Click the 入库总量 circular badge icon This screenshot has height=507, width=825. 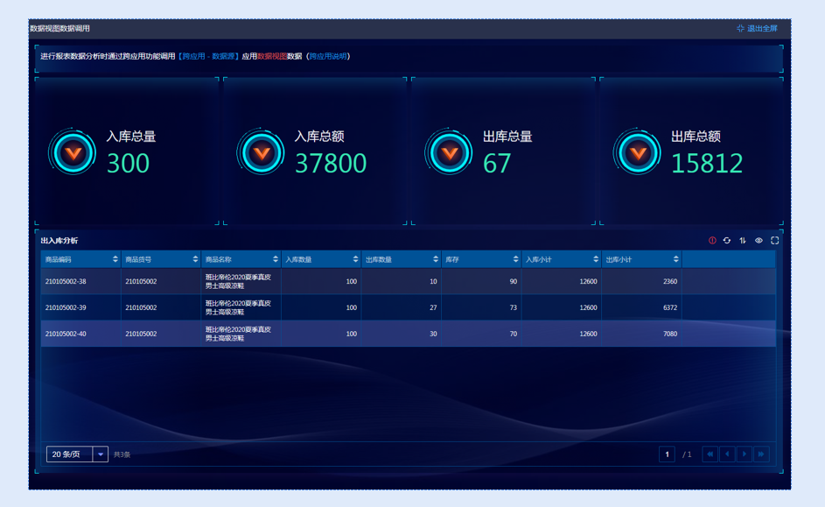(73, 153)
